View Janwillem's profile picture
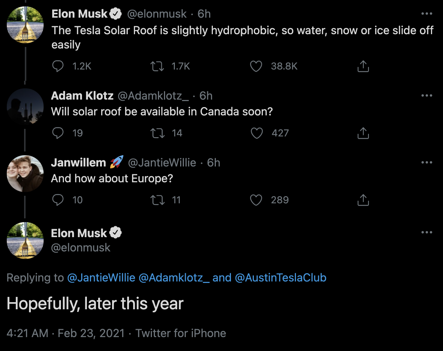The image size is (443, 351). click(x=25, y=173)
